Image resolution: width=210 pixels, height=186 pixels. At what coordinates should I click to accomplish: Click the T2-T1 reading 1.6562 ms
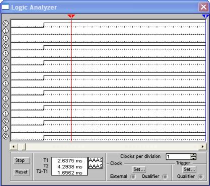pyautogui.click(x=70, y=172)
